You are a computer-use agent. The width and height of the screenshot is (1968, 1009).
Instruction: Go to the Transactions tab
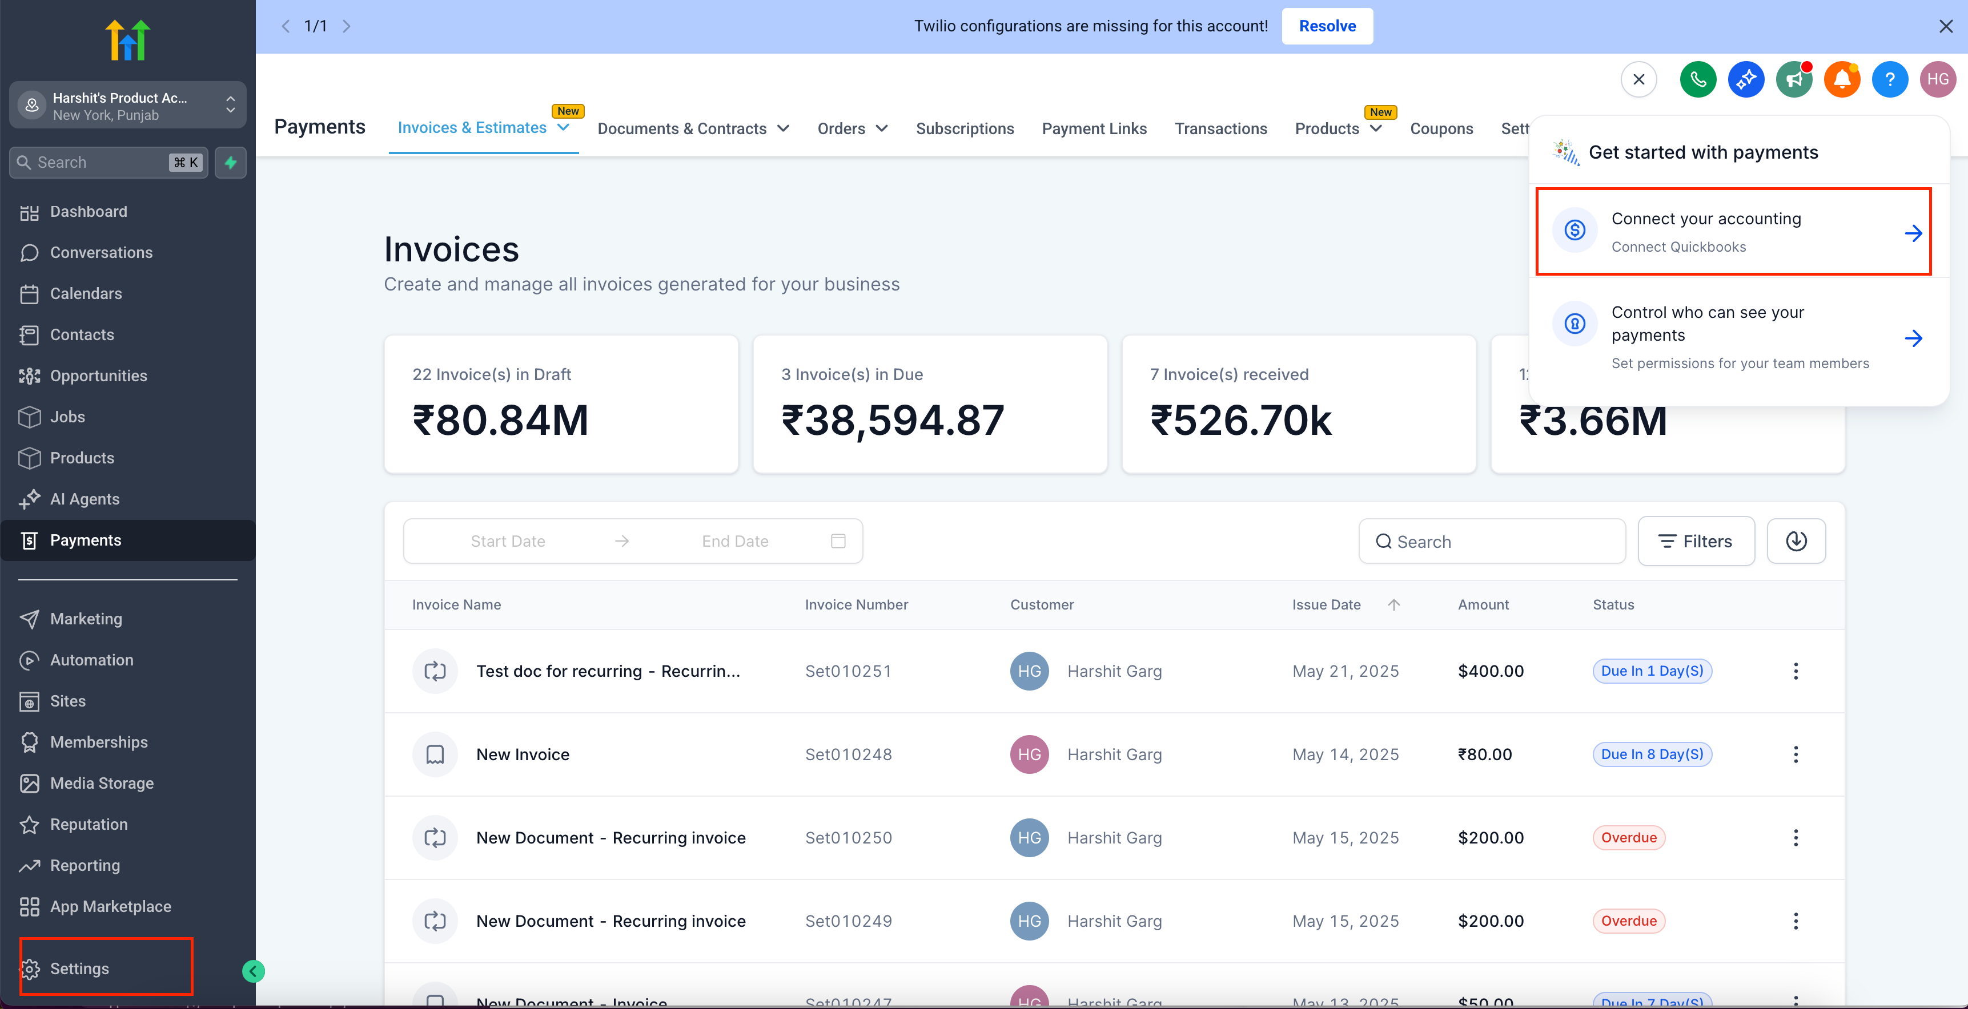pyautogui.click(x=1221, y=128)
